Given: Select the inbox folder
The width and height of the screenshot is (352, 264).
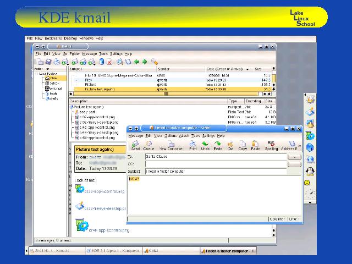Looking at the screenshot, I should (53, 78).
